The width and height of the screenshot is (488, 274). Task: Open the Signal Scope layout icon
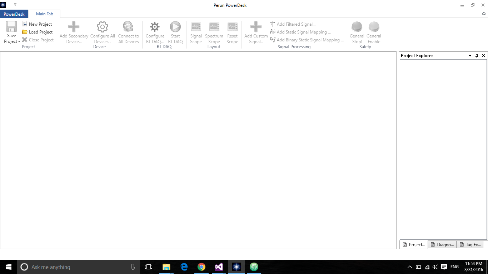(x=196, y=27)
